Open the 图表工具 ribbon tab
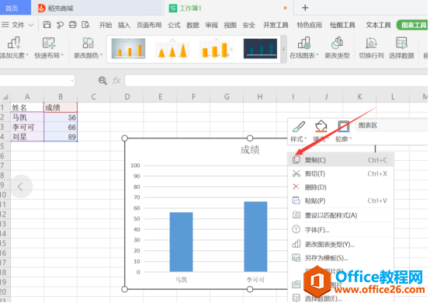The image size is (430, 303). pos(413,25)
